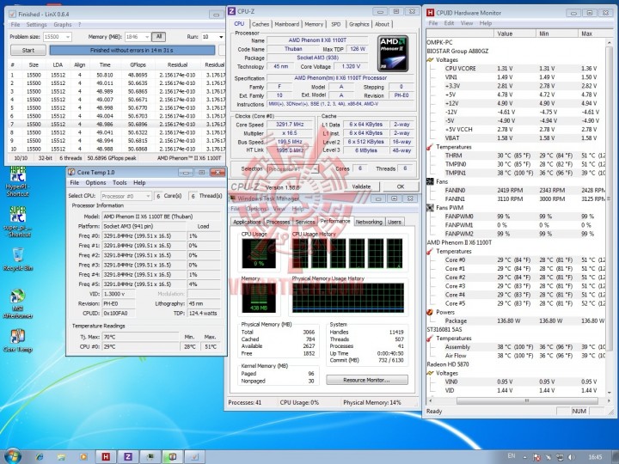Open super_pi shortcut desktop icon
The image size is (619, 464).
coord(18,222)
